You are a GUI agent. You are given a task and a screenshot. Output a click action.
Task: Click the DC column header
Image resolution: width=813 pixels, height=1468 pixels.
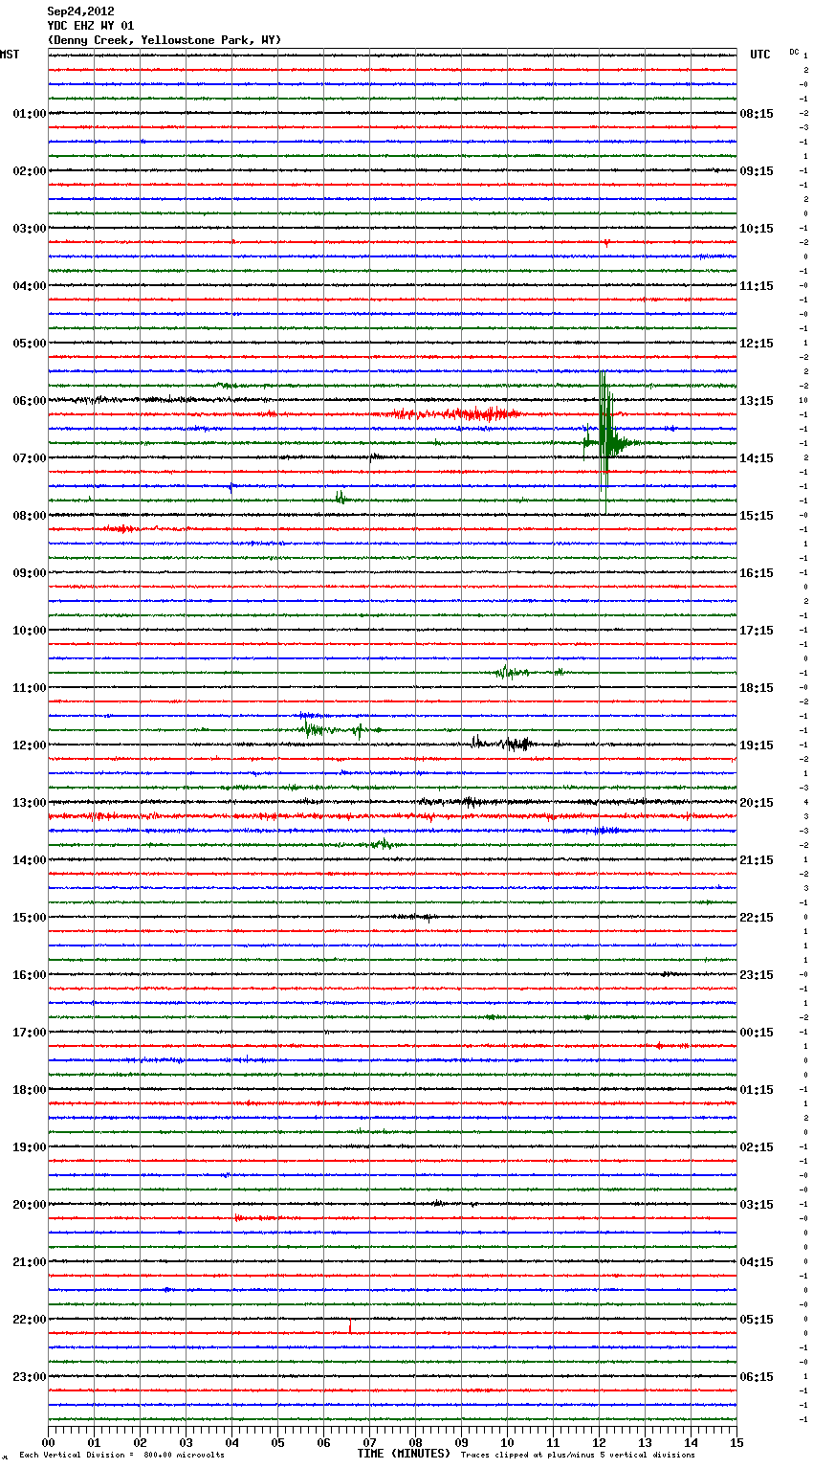(794, 52)
